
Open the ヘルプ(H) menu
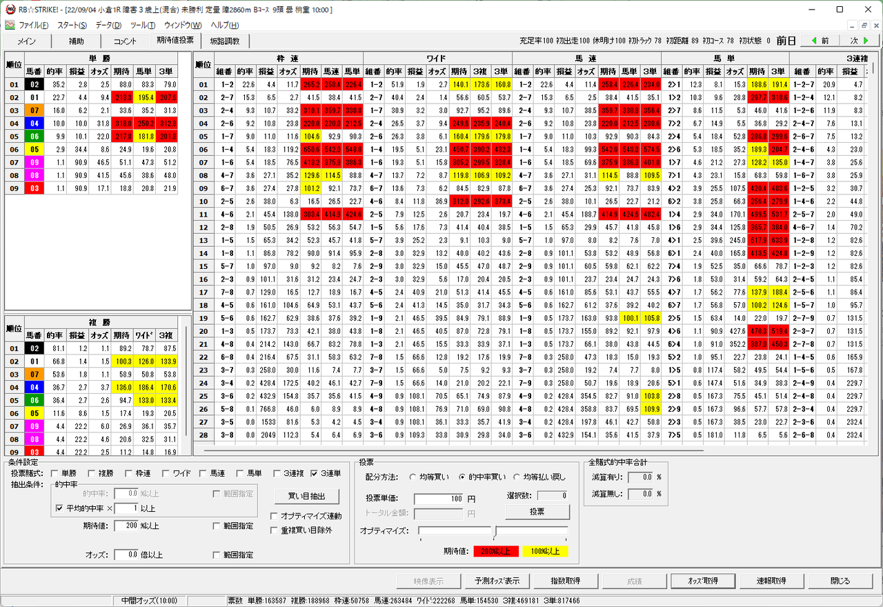(225, 25)
